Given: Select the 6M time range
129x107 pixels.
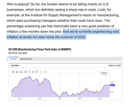Looking at the screenshot, I should coord(21,72).
